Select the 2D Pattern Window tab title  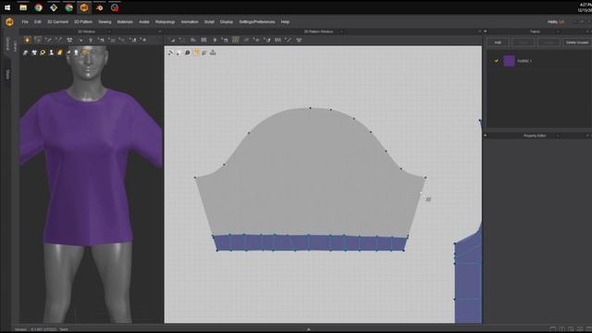pyautogui.click(x=318, y=31)
